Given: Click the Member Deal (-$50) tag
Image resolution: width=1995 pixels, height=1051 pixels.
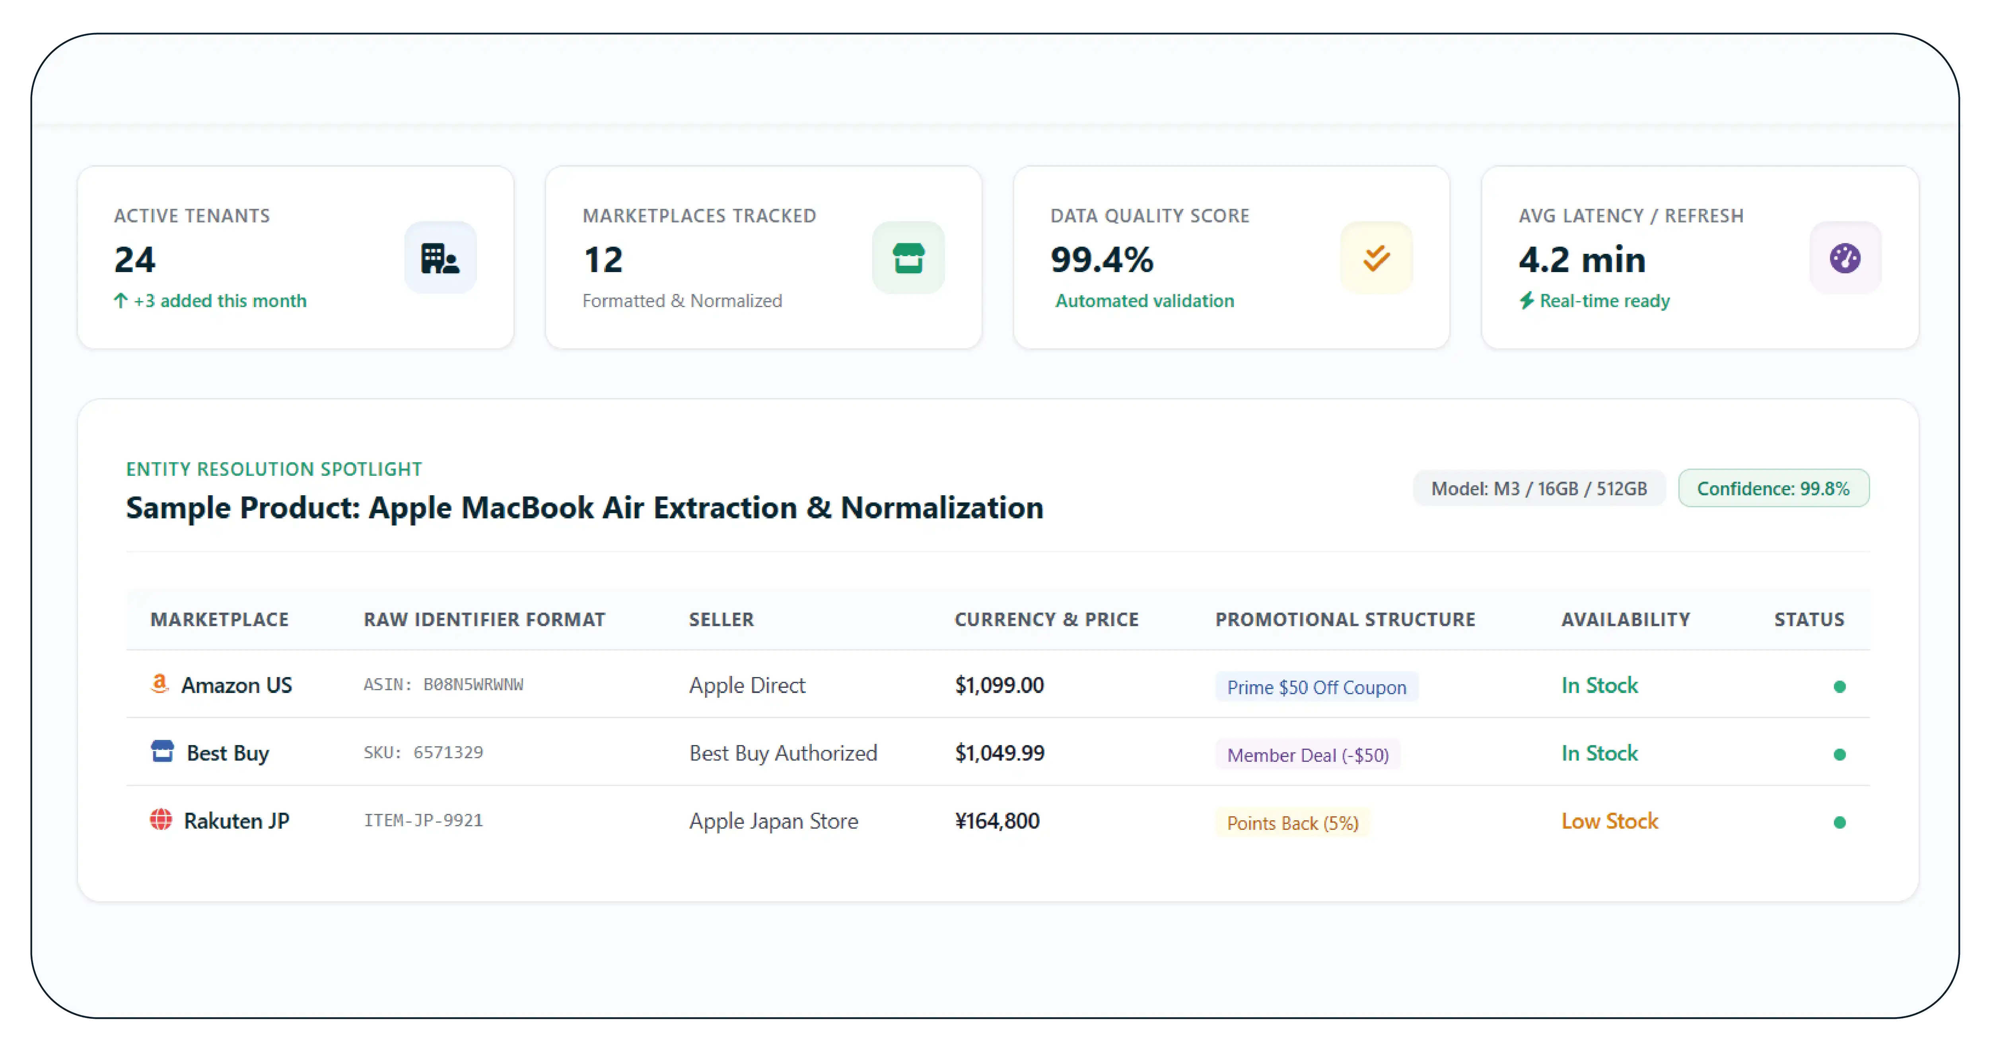Looking at the screenshot, I should tap(1308, 755).
